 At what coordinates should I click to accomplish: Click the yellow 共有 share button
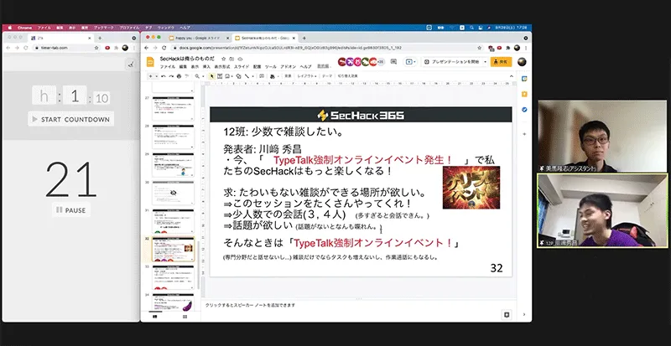501,62
